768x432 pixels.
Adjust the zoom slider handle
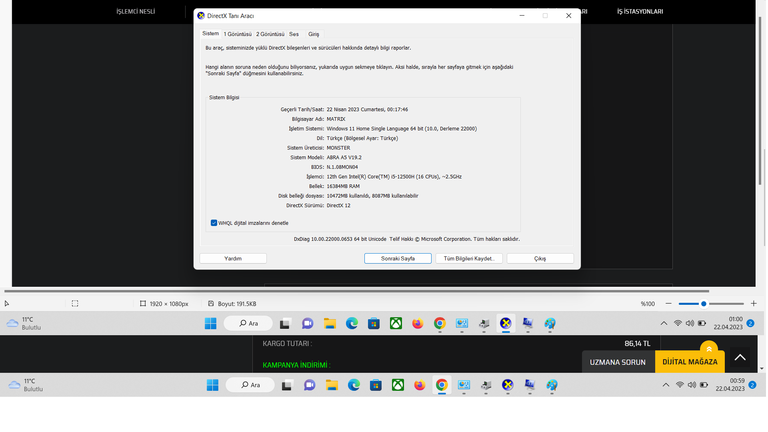[x=704, y=304]
